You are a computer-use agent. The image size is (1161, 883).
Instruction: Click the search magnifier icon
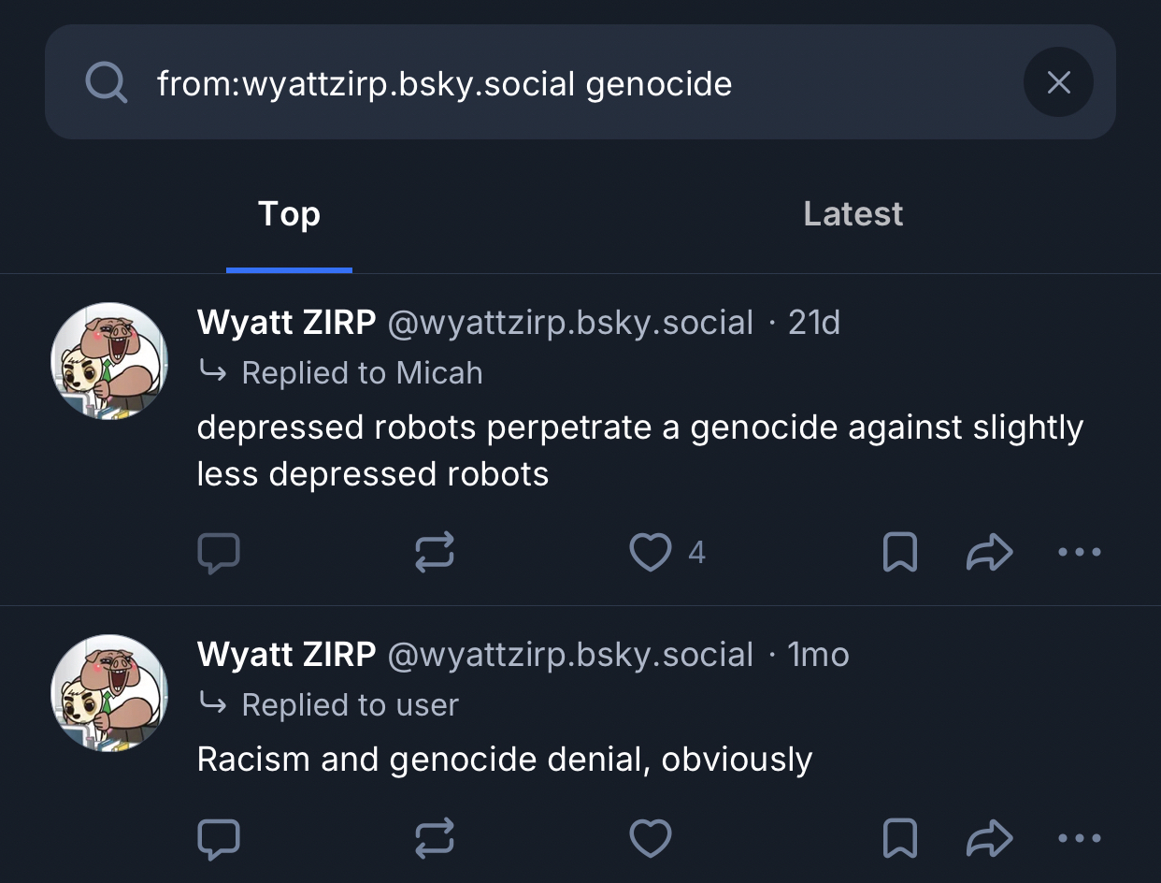pos(106,83)
